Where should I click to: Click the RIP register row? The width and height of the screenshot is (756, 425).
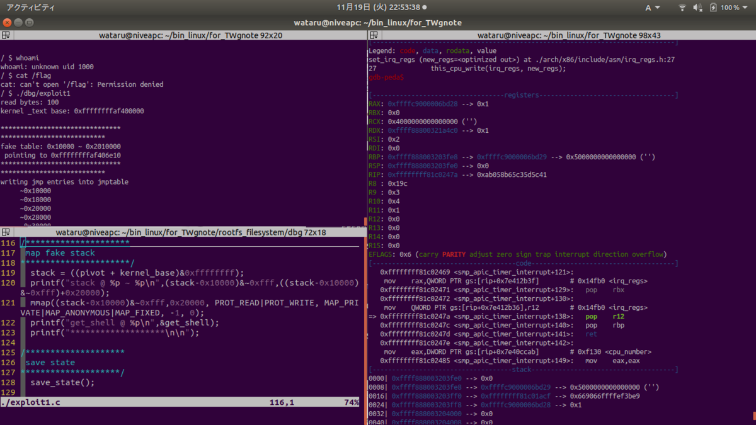tap(457, 174)
